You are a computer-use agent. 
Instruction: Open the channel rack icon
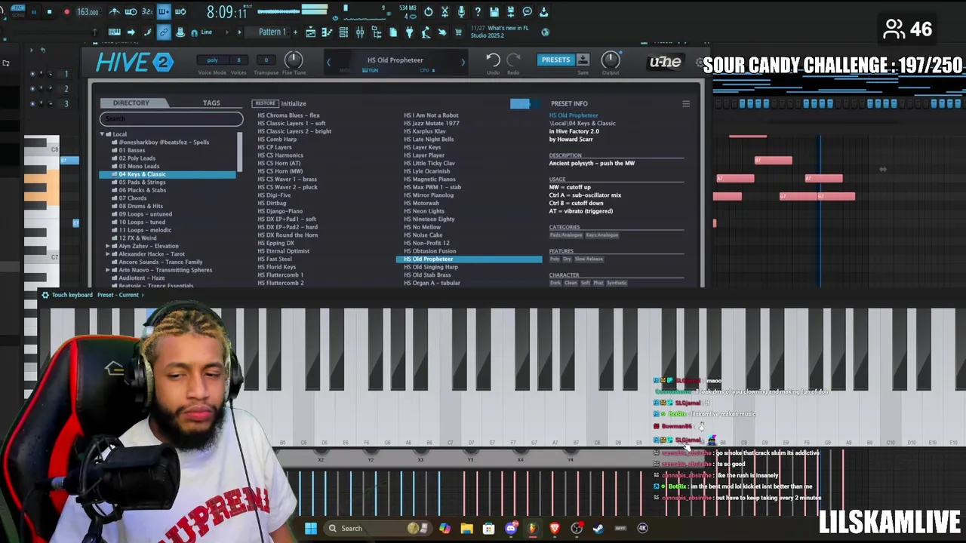343,32
